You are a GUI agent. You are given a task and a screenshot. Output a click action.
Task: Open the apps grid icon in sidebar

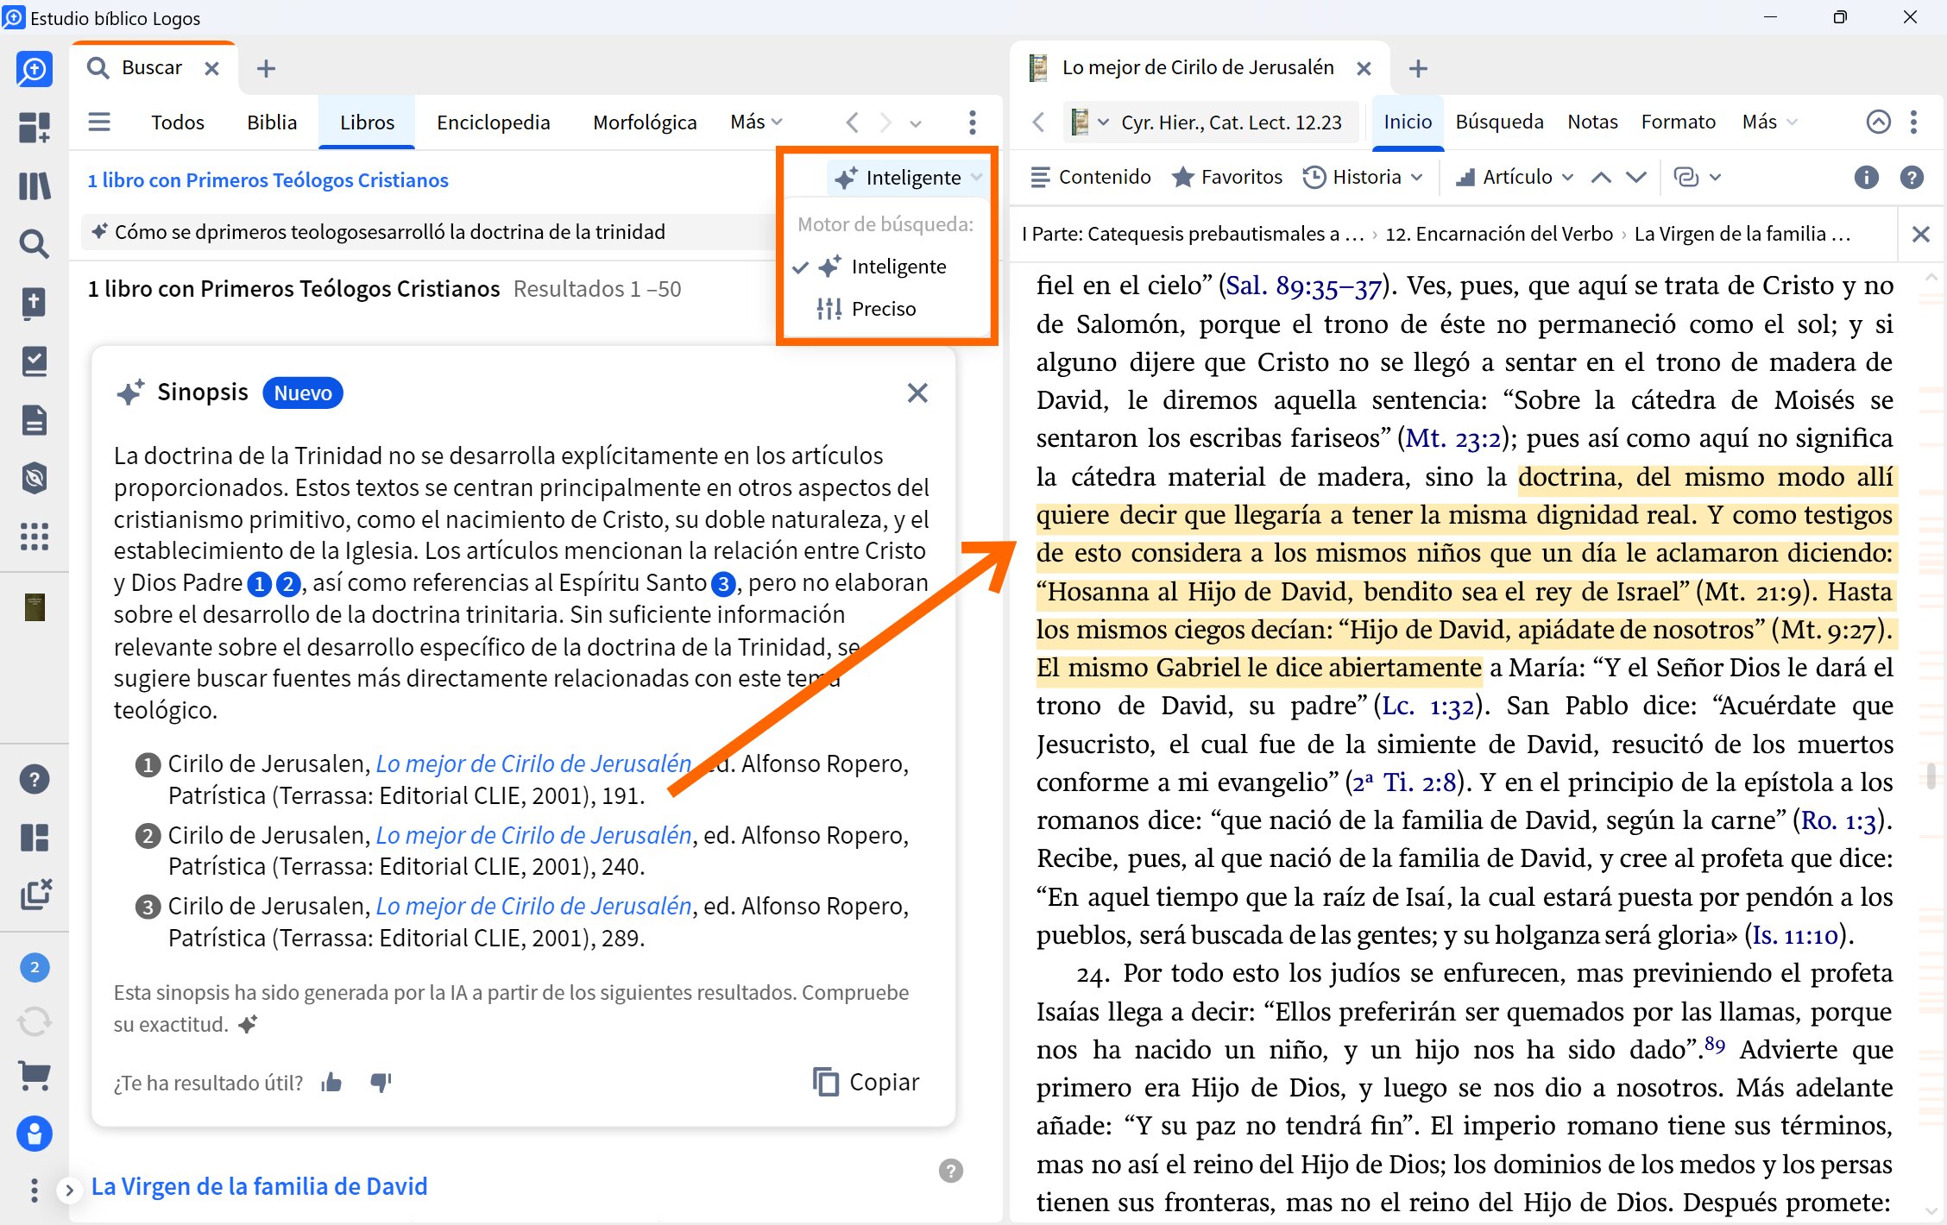35,537
